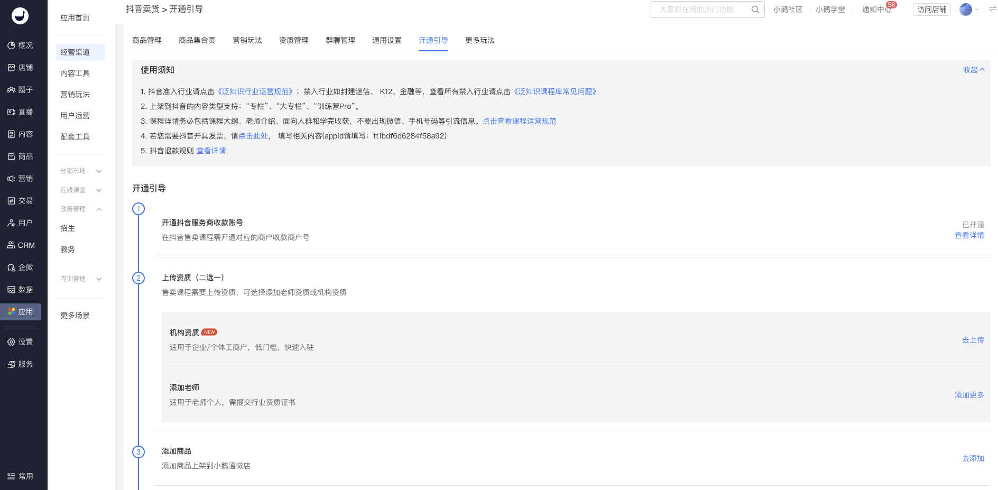The width and height of the screenshot is (998, 490).
Task: Open the user avatar menu
Action: [966, 10]
